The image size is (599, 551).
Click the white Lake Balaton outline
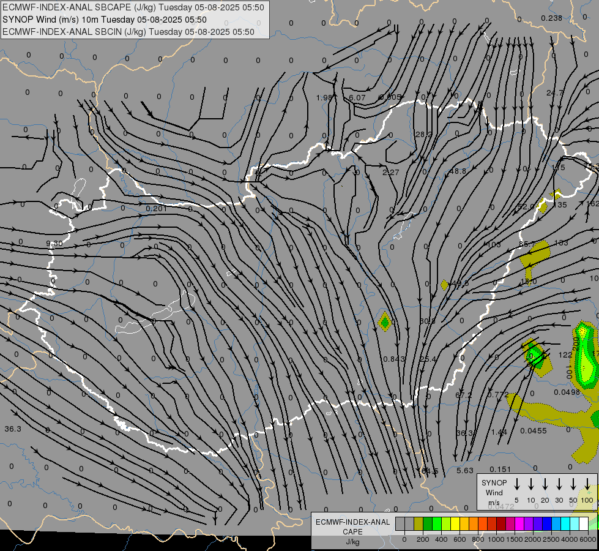[156, 313]
